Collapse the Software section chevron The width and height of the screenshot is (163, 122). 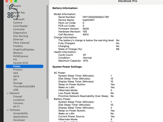8,110
